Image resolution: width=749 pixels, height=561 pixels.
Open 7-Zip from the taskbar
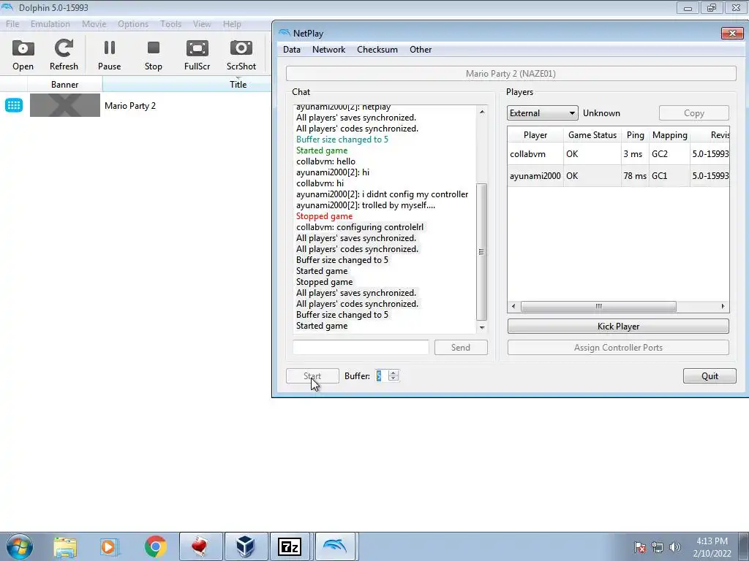[290, 546]
